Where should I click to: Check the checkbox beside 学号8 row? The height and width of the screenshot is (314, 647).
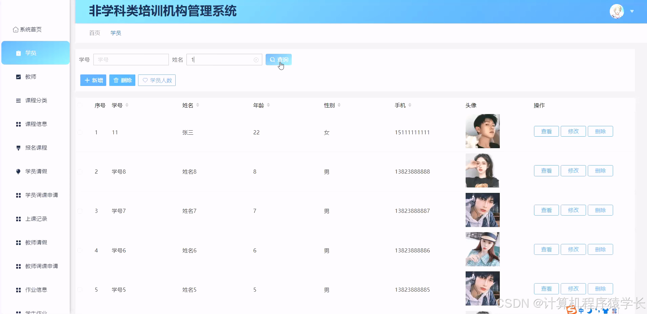[80, 172]
